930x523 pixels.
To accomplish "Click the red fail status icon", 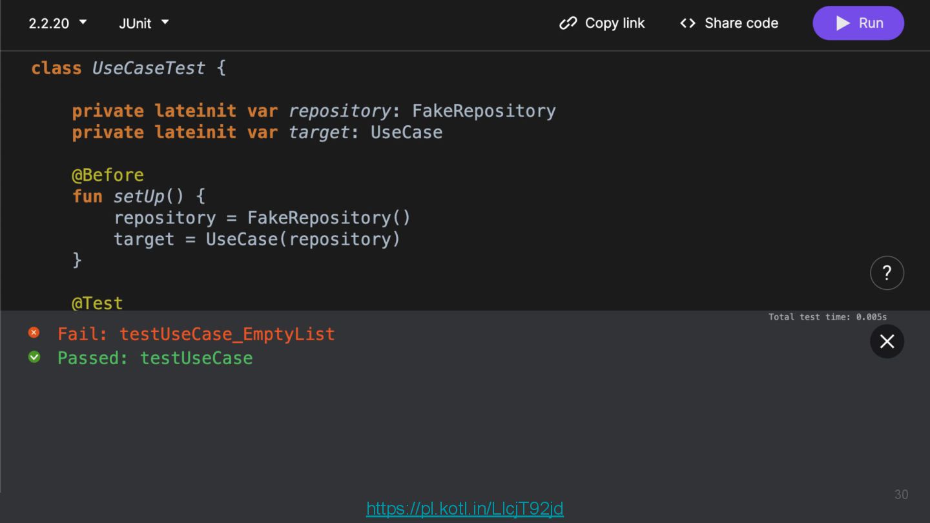I will click(34, 333).
